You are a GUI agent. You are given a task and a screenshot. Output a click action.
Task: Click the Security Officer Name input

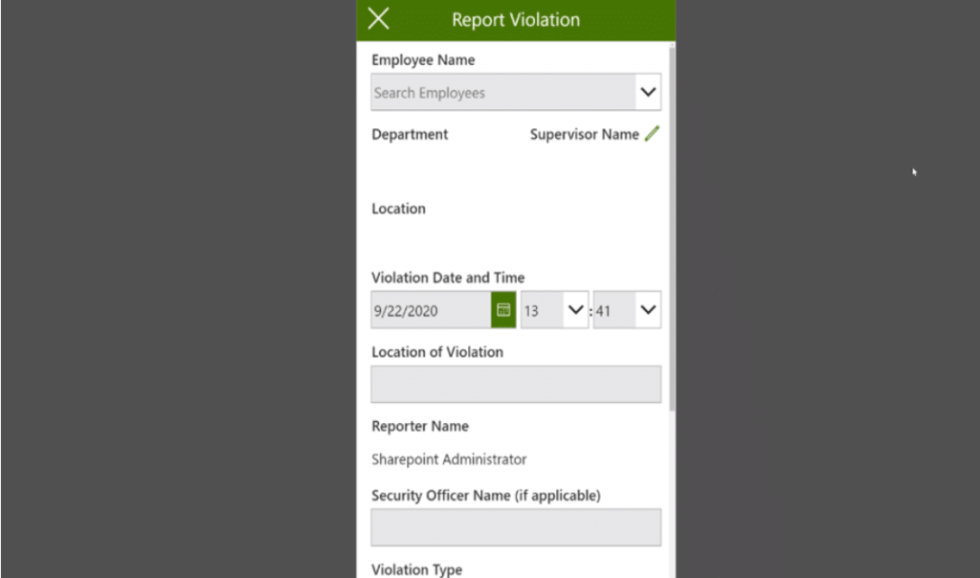point(516,527)
